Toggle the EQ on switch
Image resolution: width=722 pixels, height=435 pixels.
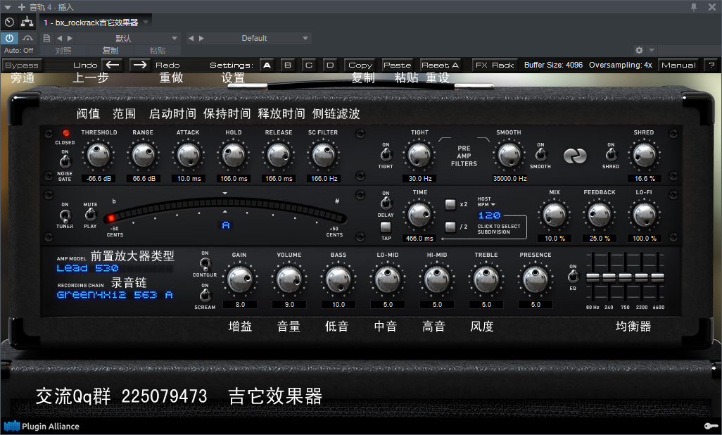click(x=573, y=276)
